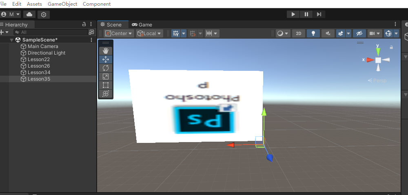The image size is (408, 195).
Task: Select the combined Transform tool
Action: [106, 94]
